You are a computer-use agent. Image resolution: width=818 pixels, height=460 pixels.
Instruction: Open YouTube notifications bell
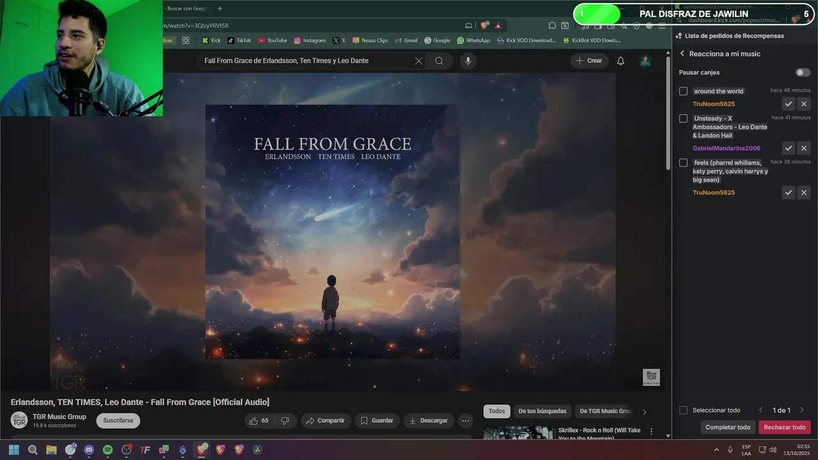(x=621, y=61)
